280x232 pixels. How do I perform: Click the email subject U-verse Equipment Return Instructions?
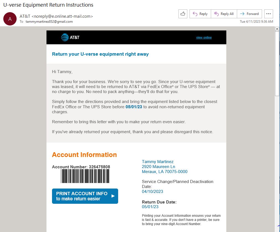[x=48, y=5]
